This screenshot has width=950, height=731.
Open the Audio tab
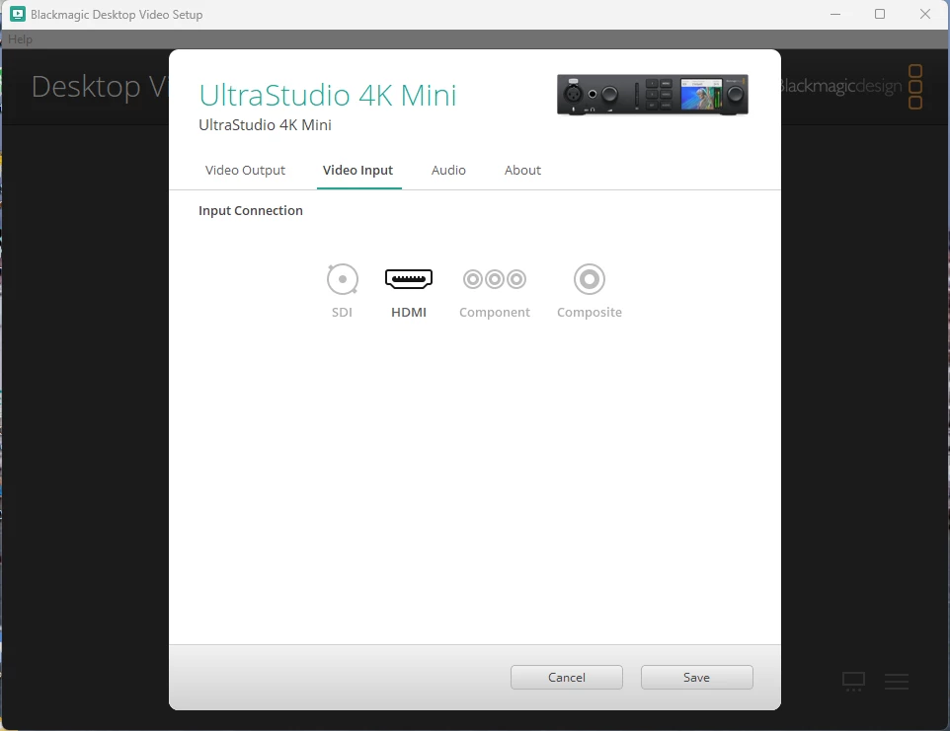448,170
